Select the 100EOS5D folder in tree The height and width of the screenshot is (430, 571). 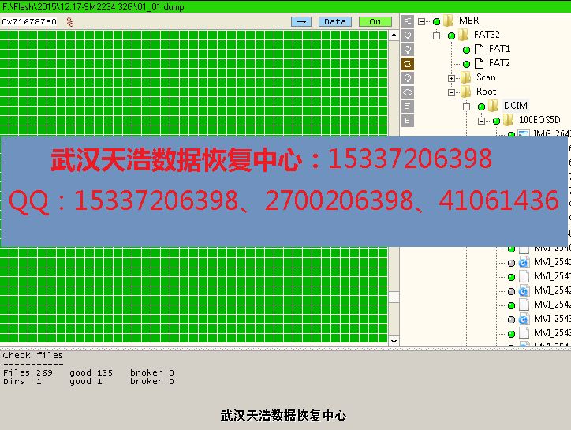539,120
